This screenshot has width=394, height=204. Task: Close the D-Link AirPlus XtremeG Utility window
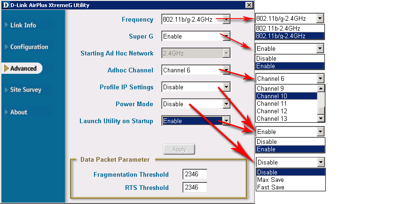(249, 5)
